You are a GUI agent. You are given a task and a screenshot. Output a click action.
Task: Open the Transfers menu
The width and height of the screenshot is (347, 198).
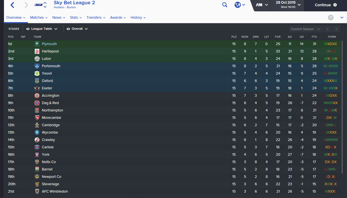click(x=96, y=18)
